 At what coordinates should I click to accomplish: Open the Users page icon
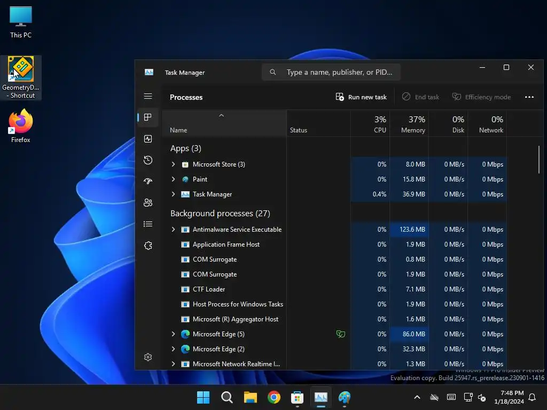[148, 202]
